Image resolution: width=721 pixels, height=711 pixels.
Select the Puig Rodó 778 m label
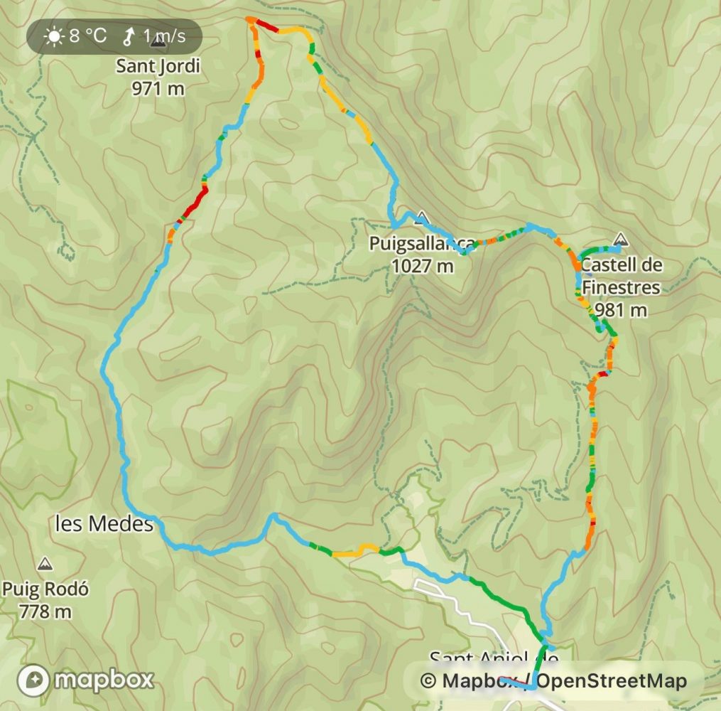coord(45,600)
